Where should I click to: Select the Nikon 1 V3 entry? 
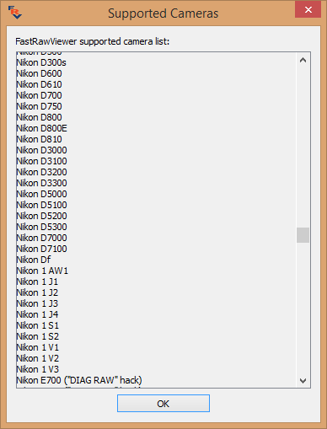point(38,369)
